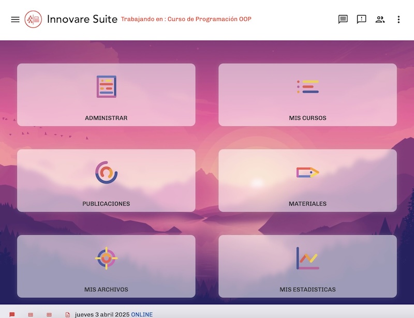This screenshot has height=318, width=414.
Task: Click the ONLINE status link
Action: 142,314
